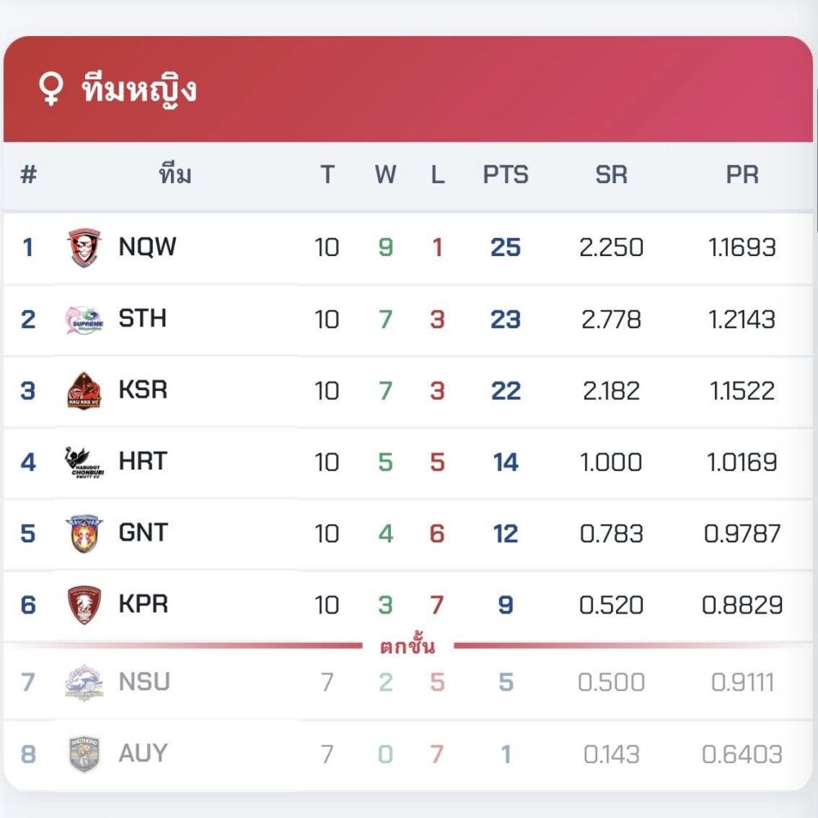Open the NQW team name link
The image size is (818, 818).
[x=147, y=247]
